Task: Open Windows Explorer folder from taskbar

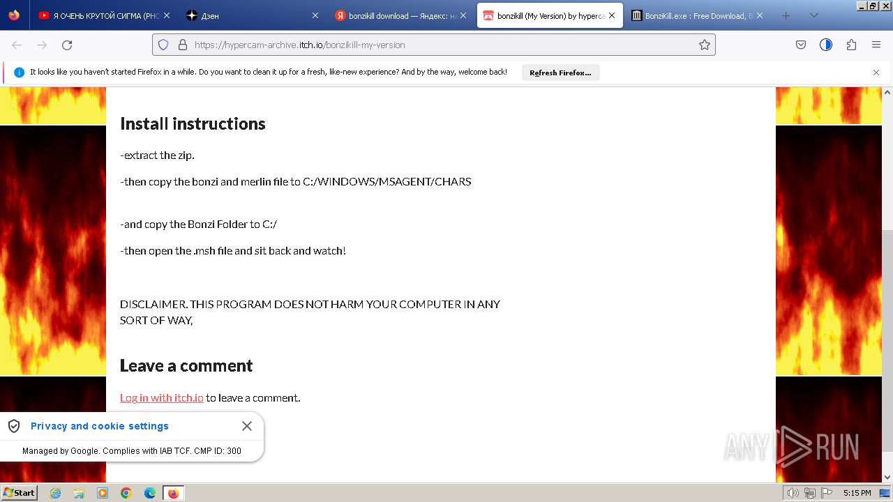Action: (79, 493)
